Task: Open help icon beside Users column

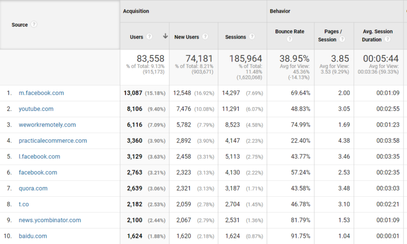Action: 149,37
